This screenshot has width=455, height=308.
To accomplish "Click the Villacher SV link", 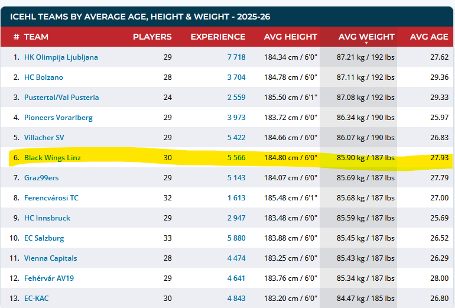I will click(x=44, y=138).
